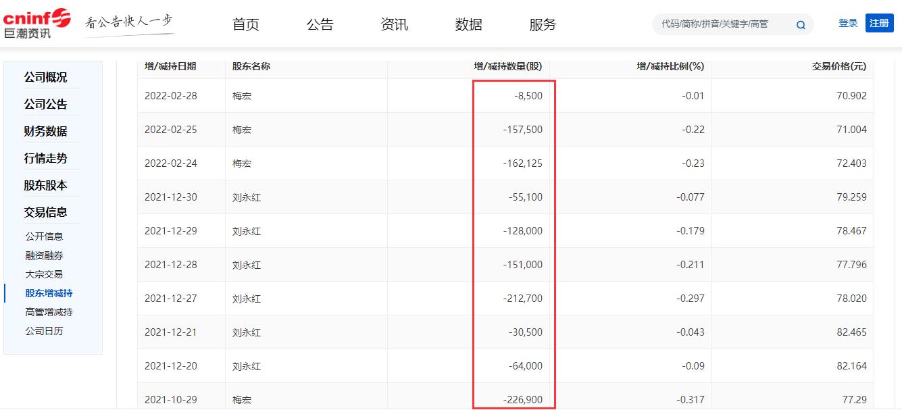Select 融资融券 in the sidebar
The width and height of the screenshot is (902, 410).
(x=44, y=255)
